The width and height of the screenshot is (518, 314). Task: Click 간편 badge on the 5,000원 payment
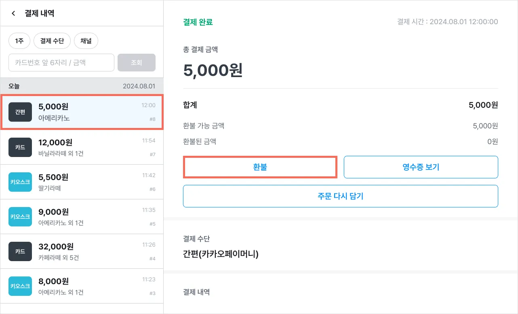tap(20, 112)
